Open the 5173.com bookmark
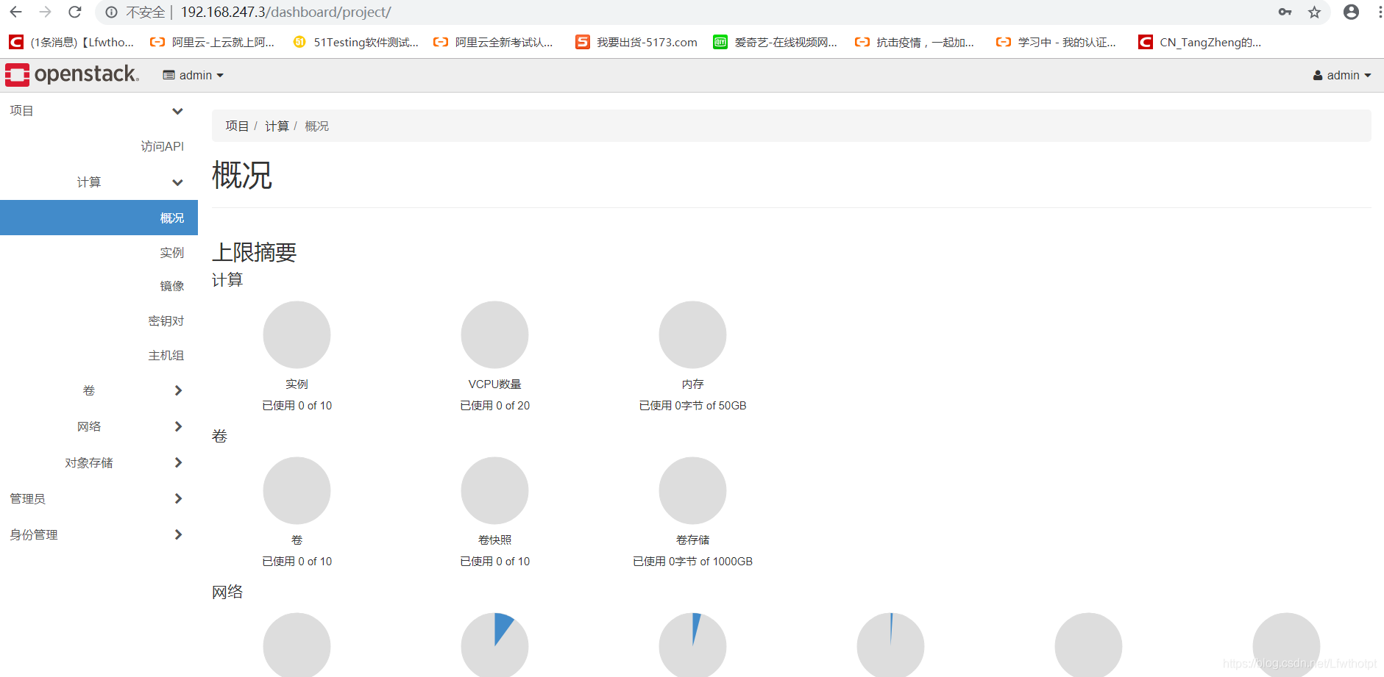Viewport: 1384px width, 677px height. point(636,42)
